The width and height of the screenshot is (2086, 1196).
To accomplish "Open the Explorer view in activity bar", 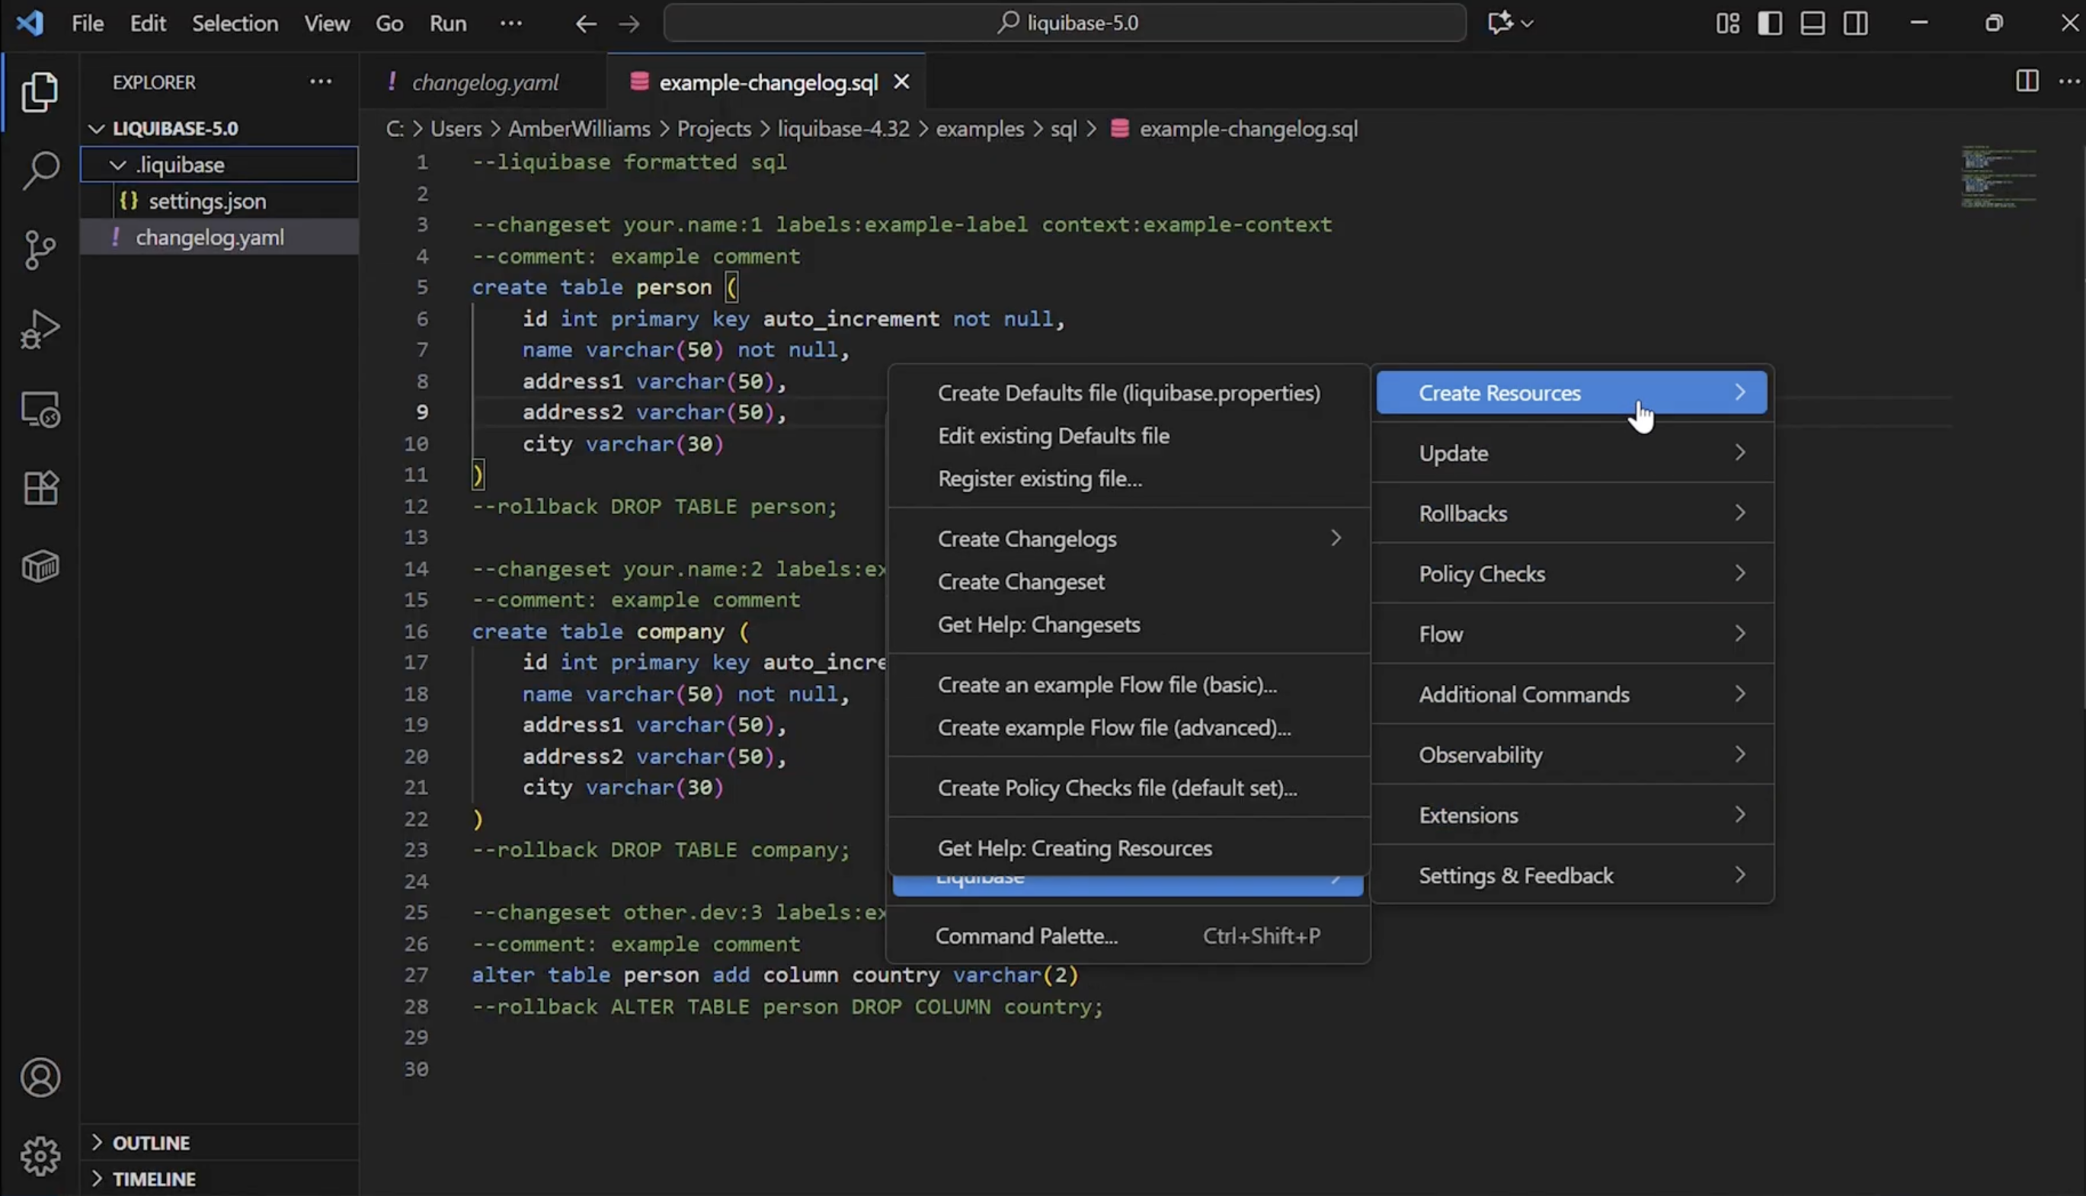I will 40,91.
